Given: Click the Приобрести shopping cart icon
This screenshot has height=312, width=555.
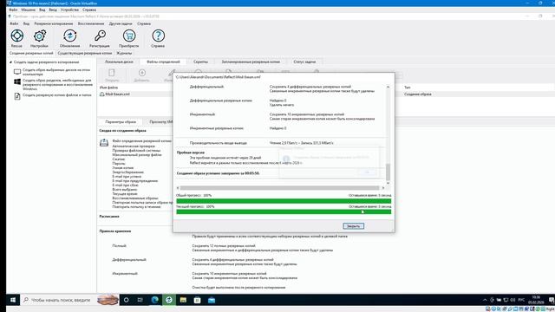Looking at the screenshot, I should click(x=129, y=36).
